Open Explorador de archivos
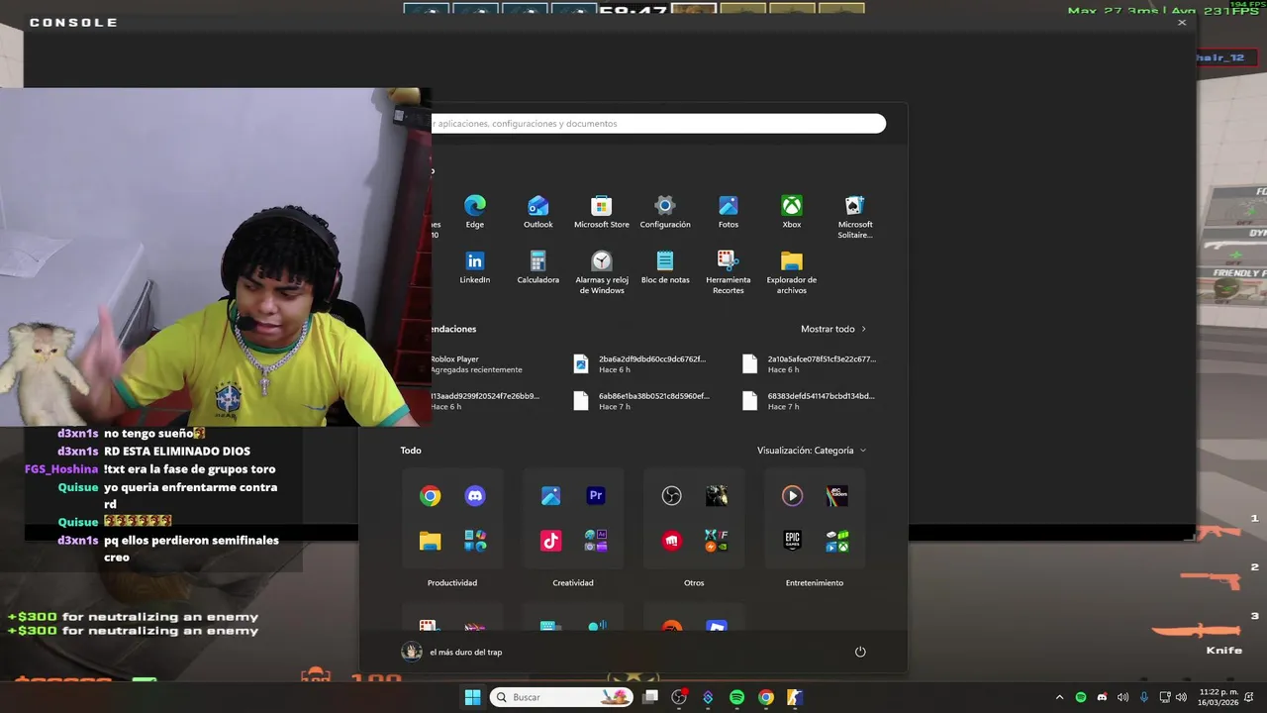This screenshot has width=1267, height=713. click(x=792, y=272)
